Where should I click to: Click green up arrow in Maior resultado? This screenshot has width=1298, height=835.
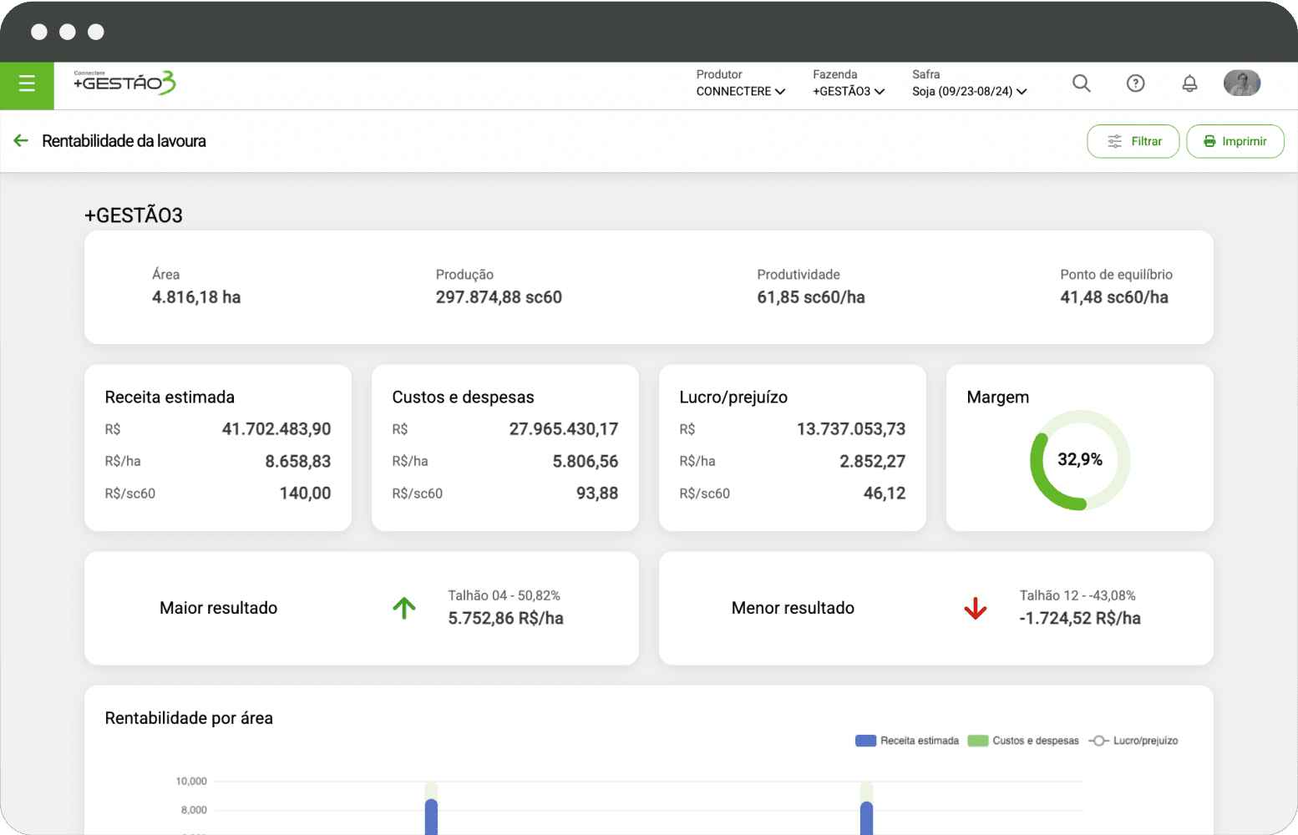(x=404, y=608)
